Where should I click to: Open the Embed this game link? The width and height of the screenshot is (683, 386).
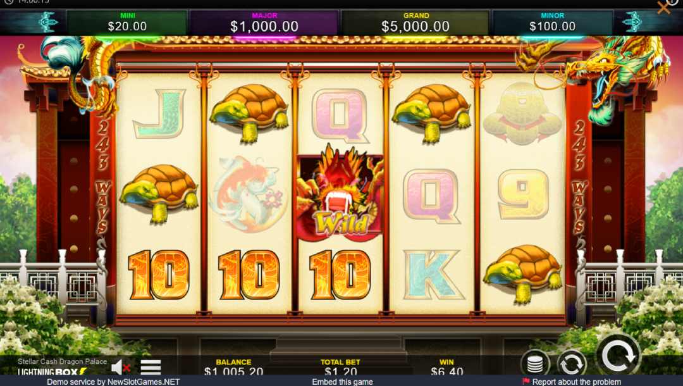tap(342, 382)
